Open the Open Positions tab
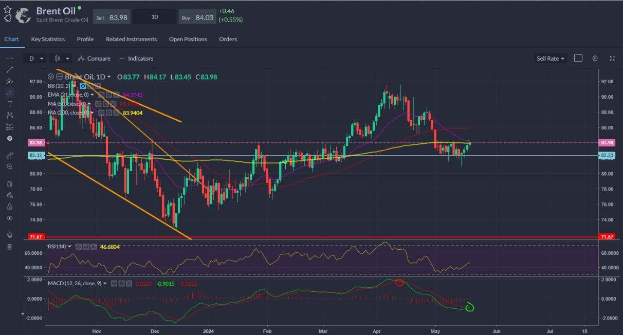Viewport: 623px width, 335px height. pos(188,39)
